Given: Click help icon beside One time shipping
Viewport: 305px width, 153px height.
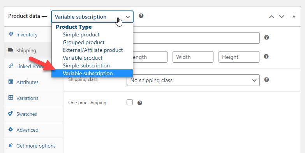Looking at the screenshot, I should 140,103.
